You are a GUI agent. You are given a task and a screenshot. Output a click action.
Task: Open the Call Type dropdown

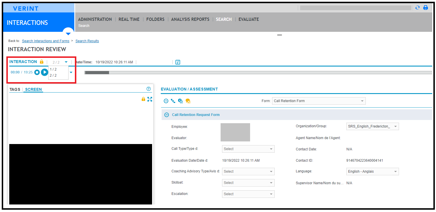[x=248, y=149]
